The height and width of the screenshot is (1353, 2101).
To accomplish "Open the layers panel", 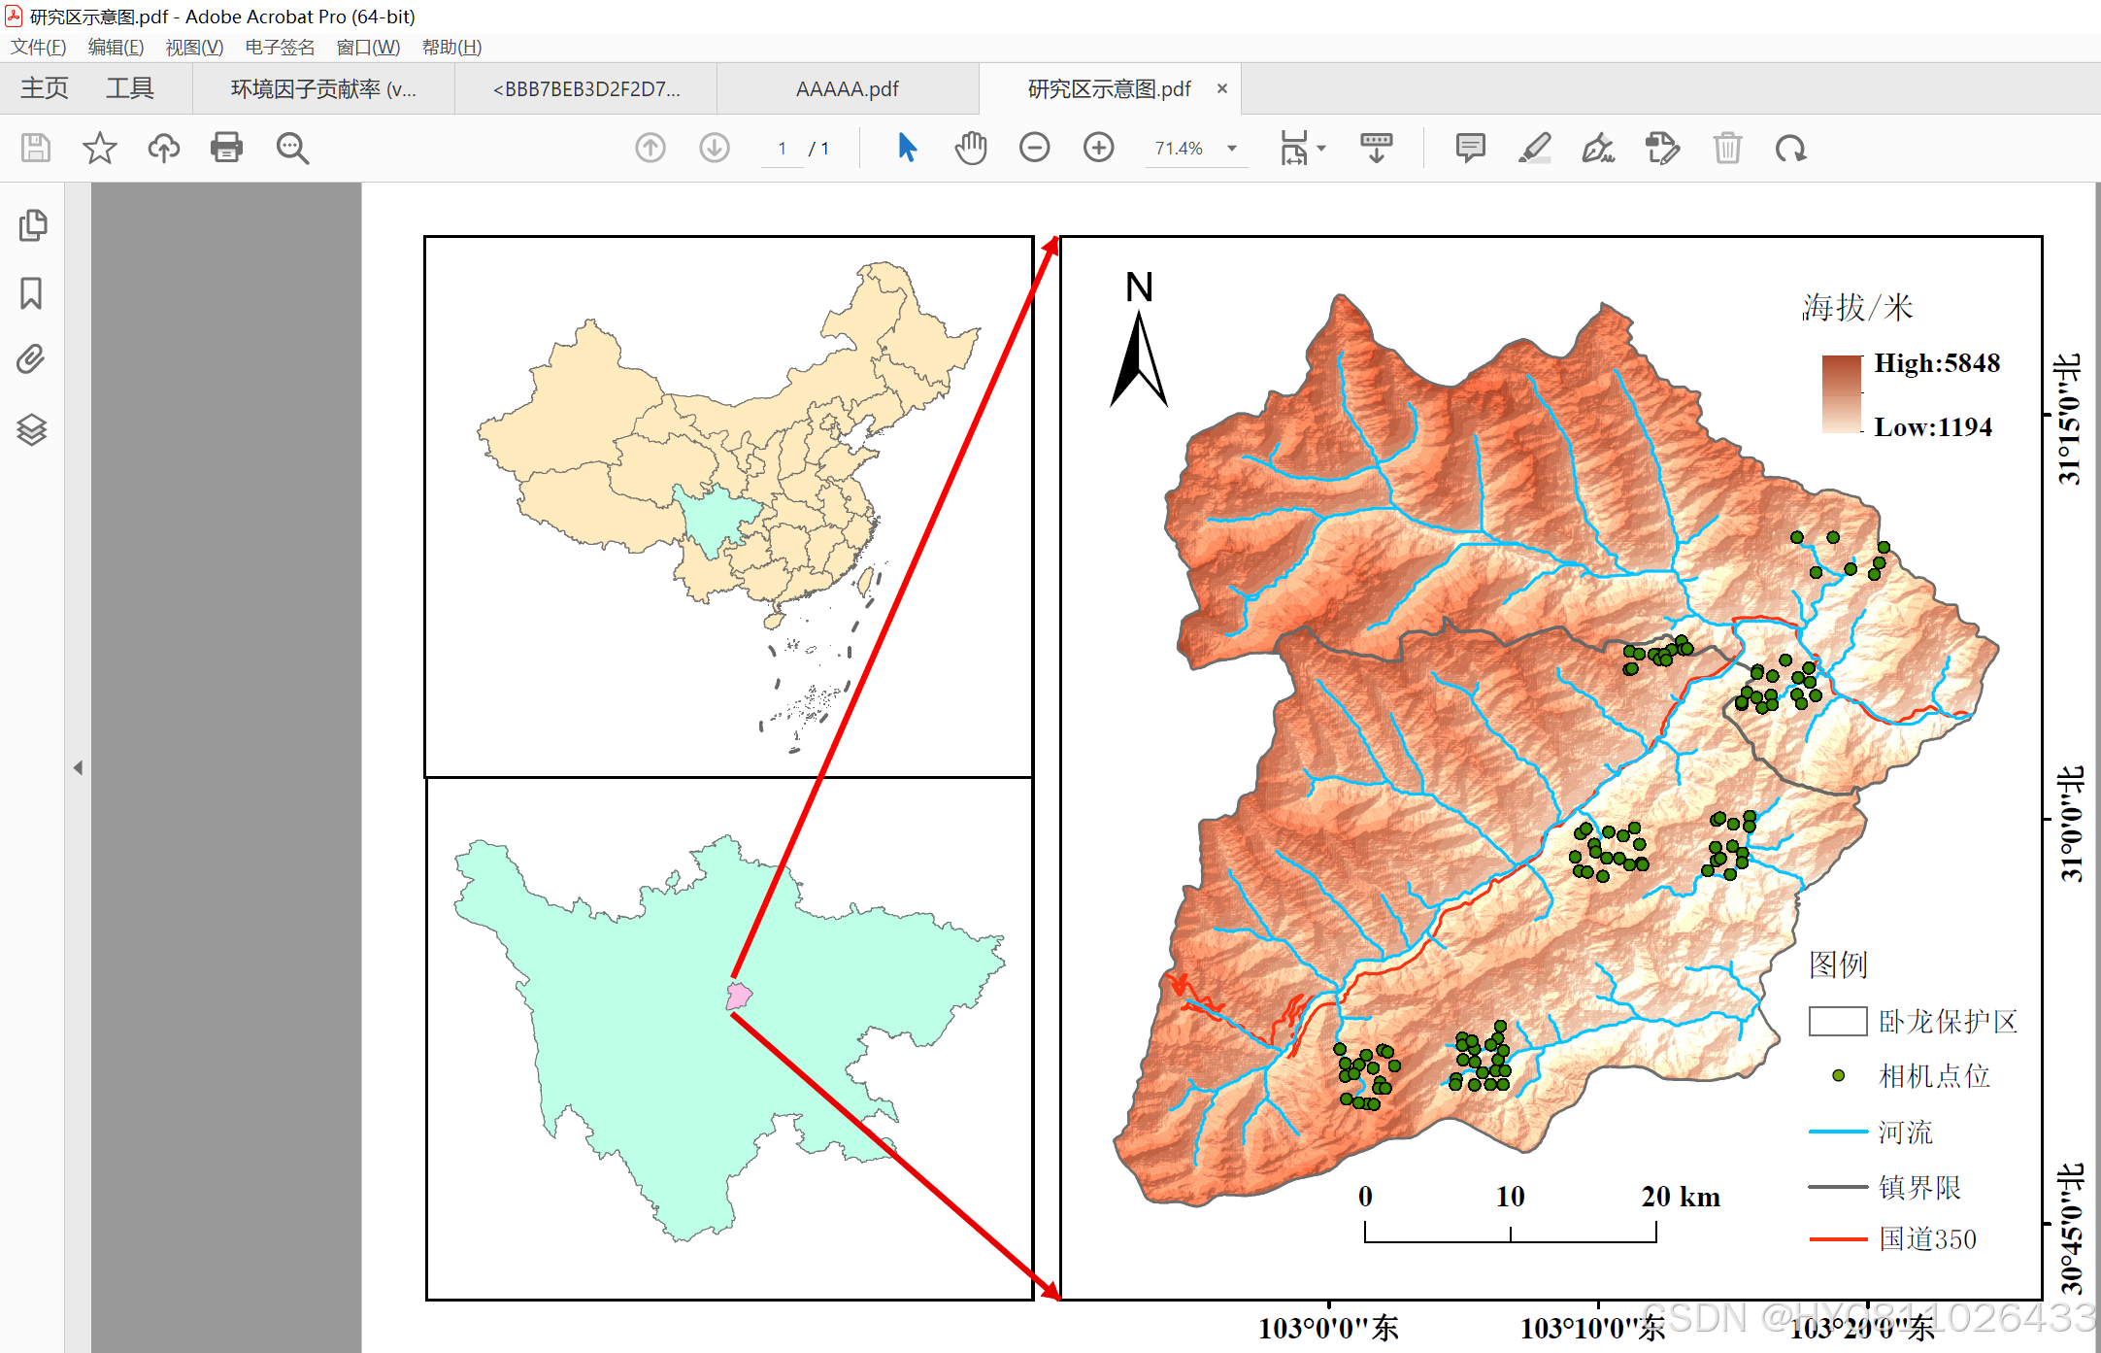I will [x=32, y=428].
